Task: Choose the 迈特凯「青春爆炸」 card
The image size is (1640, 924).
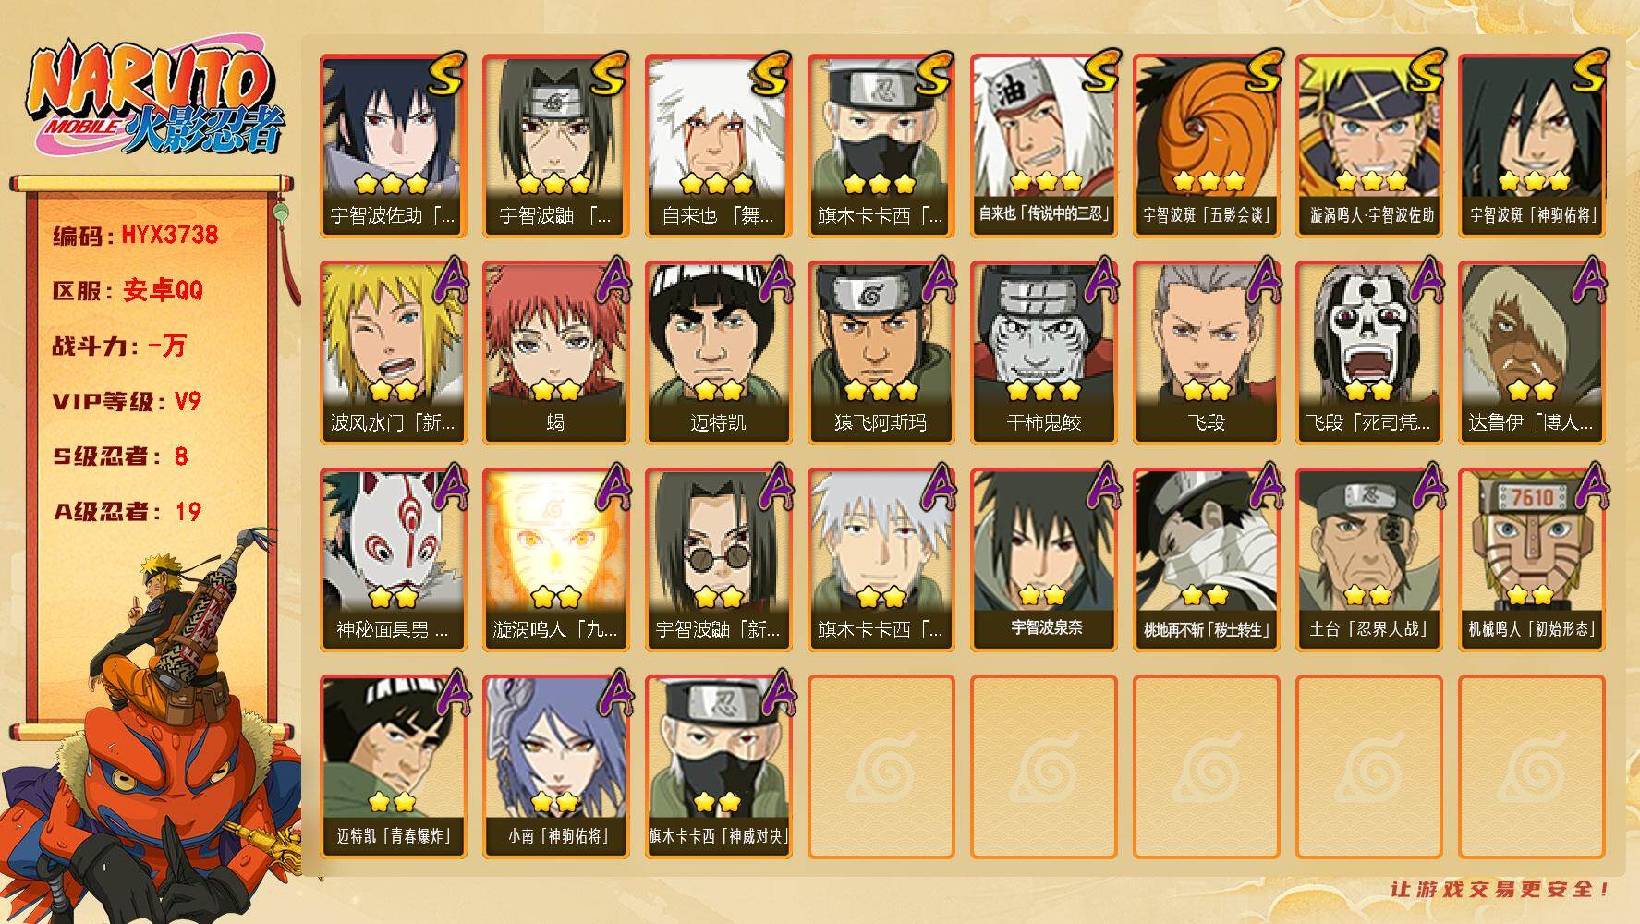Action: [393, 766]
